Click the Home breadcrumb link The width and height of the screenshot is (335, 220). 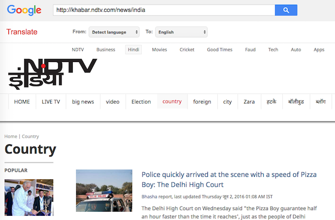click(10, 137)
